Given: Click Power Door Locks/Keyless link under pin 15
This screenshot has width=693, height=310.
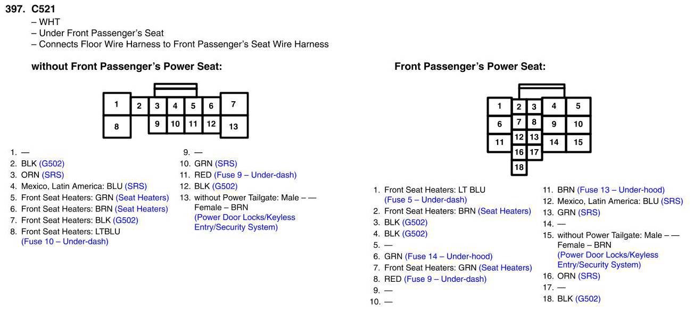Looking at the screenshot, I should (607, 255).
